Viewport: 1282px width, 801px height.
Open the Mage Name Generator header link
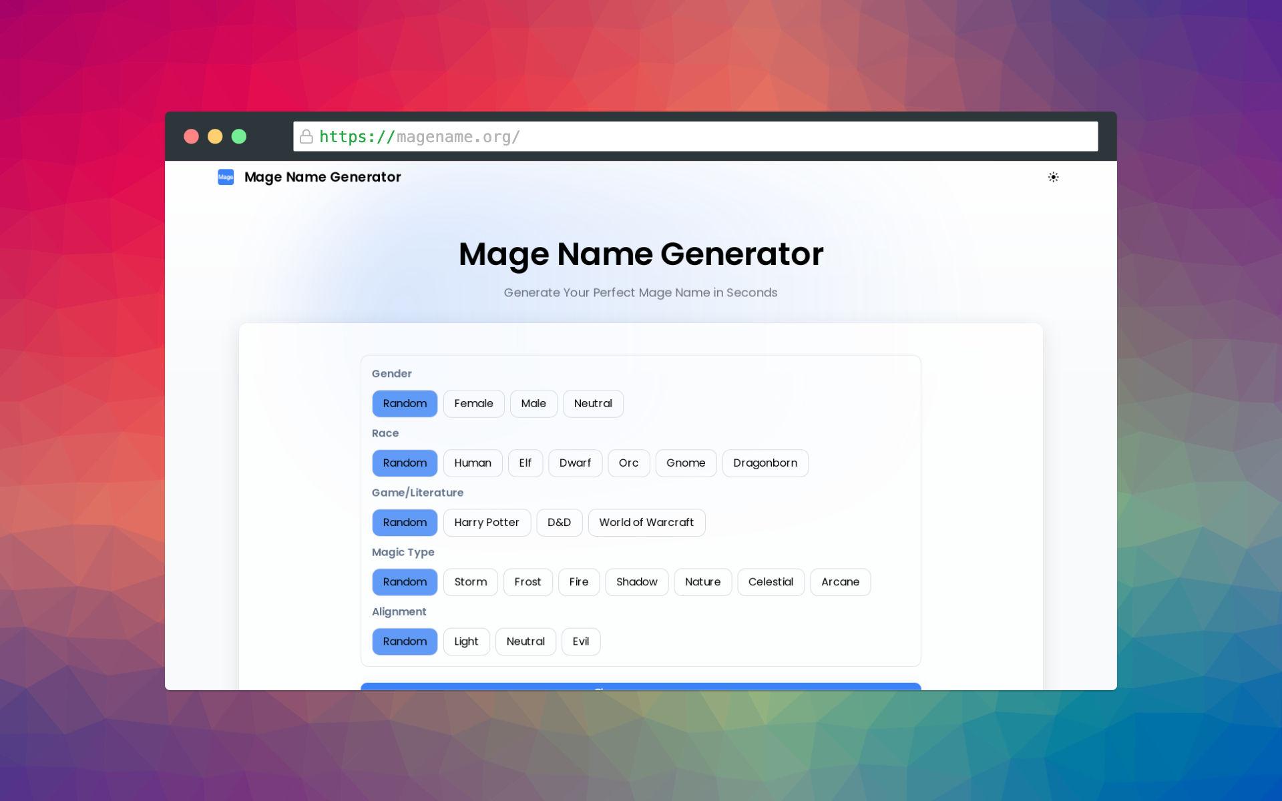323,177
